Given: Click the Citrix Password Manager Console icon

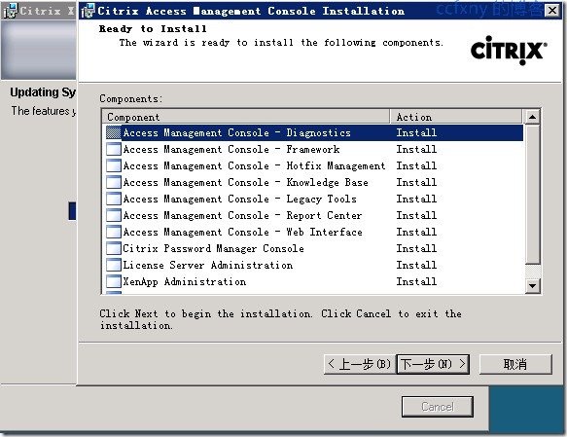Looking at the screenshot, I should (x=114, y=248).
